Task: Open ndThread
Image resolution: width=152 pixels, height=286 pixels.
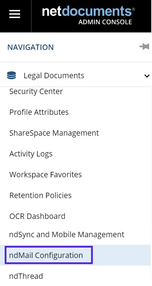Action: (x=26, y=276)
